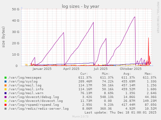Click the 1.35G average of mail.warn
This screenshot has width=161, height=120.
(x=130, y=93)
